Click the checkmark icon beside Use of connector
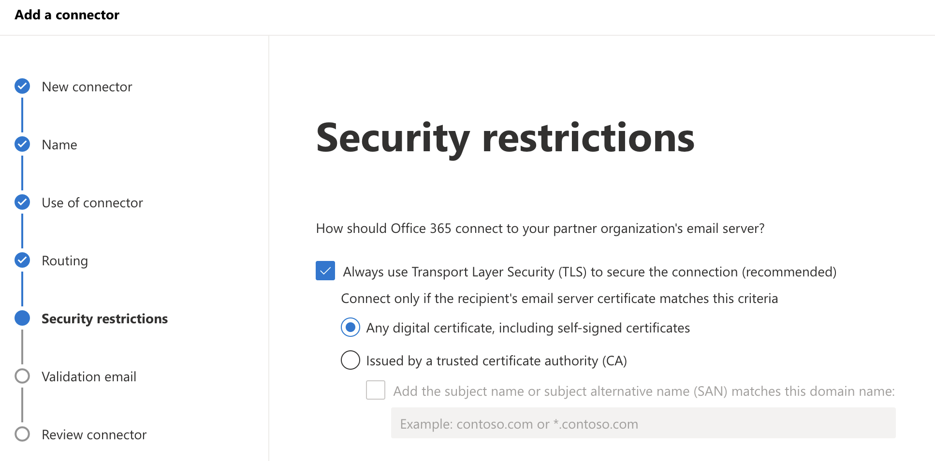This screenshot has width=935, height=461. point(22,202)
